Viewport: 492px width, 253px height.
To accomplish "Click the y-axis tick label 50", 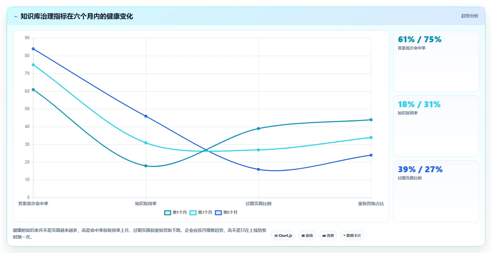I will (27, 109).
